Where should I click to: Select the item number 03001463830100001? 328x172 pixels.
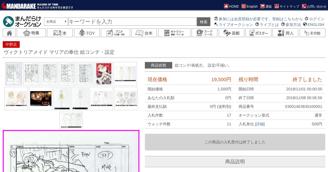304,106
